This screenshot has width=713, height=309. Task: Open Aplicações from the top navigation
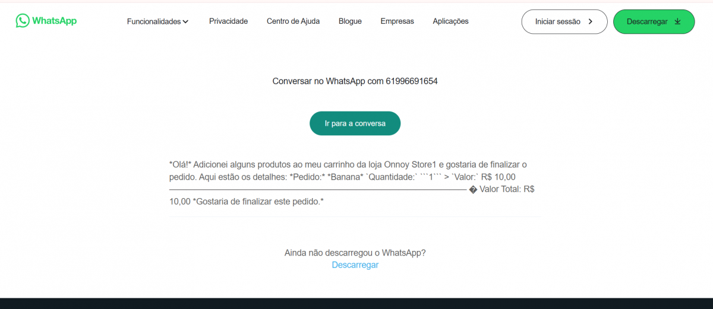pyautogui.click(x=450, y=21)
